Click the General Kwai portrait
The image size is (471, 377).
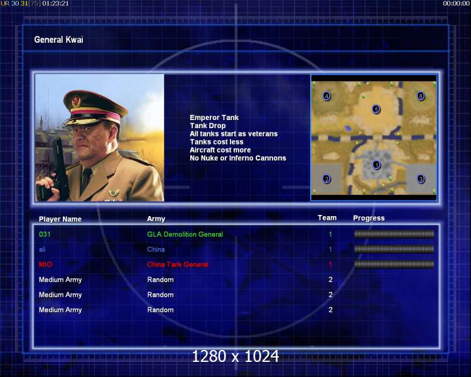[x=100, y=138]
